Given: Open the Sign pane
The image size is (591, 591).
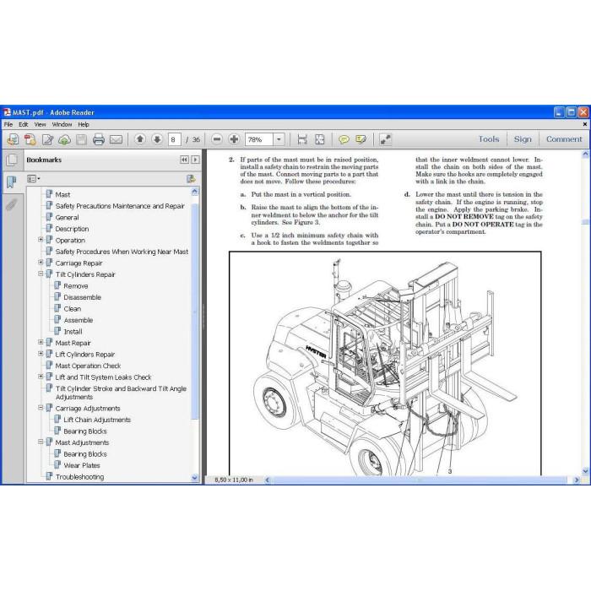Looking at the screenshot, I should (x=523, y=139).
